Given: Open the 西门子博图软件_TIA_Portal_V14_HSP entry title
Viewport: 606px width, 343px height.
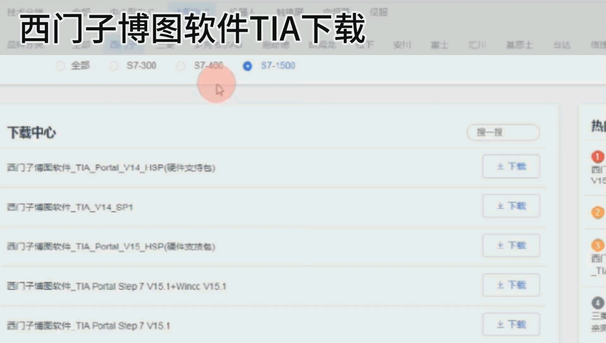Looking at the screenshot, I should pyautogui.click(x=111, y=168).
